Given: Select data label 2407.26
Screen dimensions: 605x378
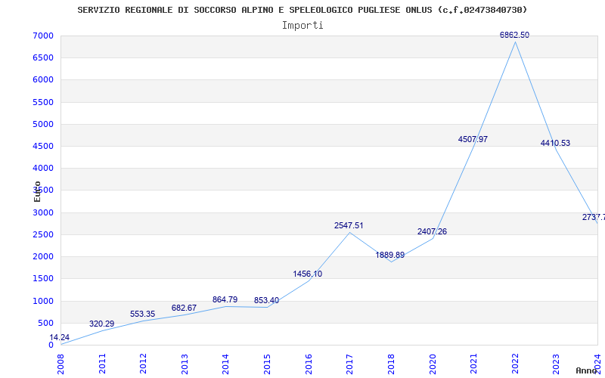Looking at the screenshot, I should click(x=432, y=232).
